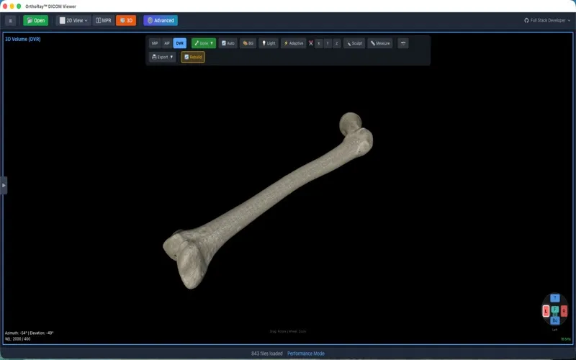576x360 pixels.
Task: Click the green FPS counter
Action: [x=566, y=339]
